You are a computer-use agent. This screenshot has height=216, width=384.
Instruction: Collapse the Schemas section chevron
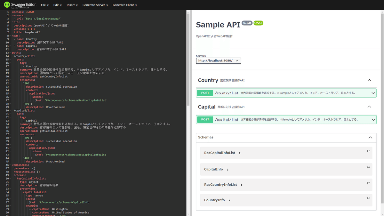(370, 138)
